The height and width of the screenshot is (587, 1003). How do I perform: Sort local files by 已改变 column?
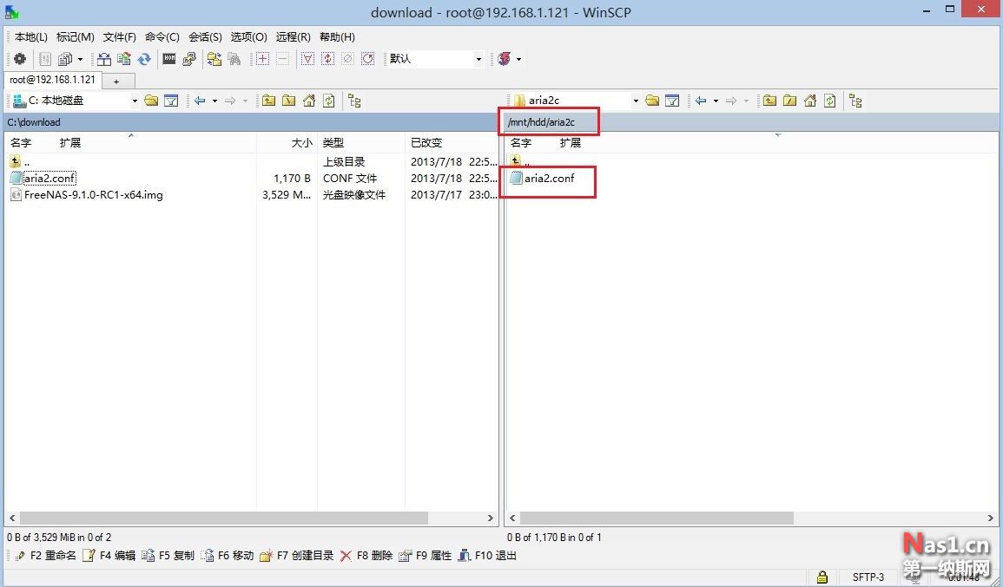[452, 143]
